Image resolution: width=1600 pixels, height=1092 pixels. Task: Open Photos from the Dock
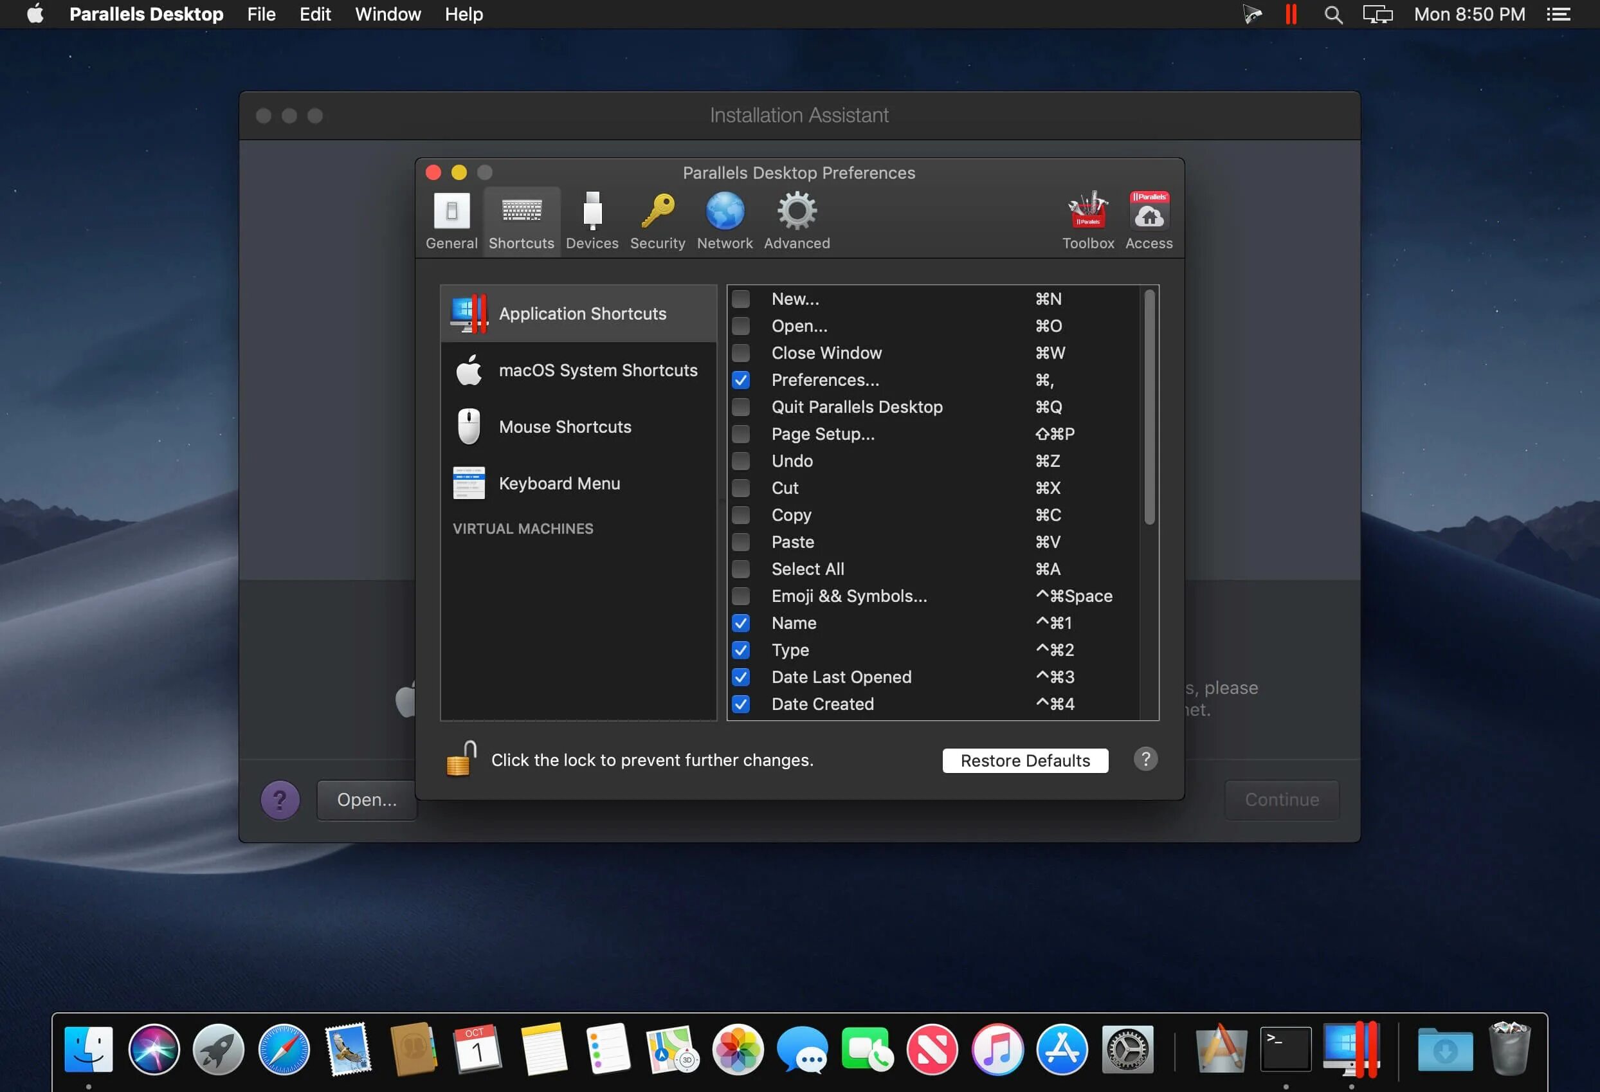pyautogui.click(x=738, y=1050)
